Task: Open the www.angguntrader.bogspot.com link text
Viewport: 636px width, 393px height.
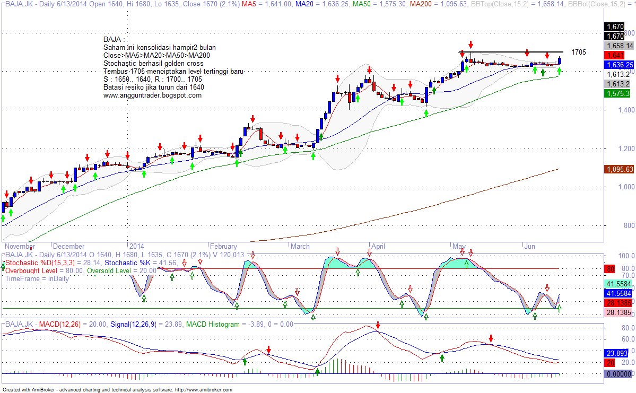Action: click(x=153, y=95)
